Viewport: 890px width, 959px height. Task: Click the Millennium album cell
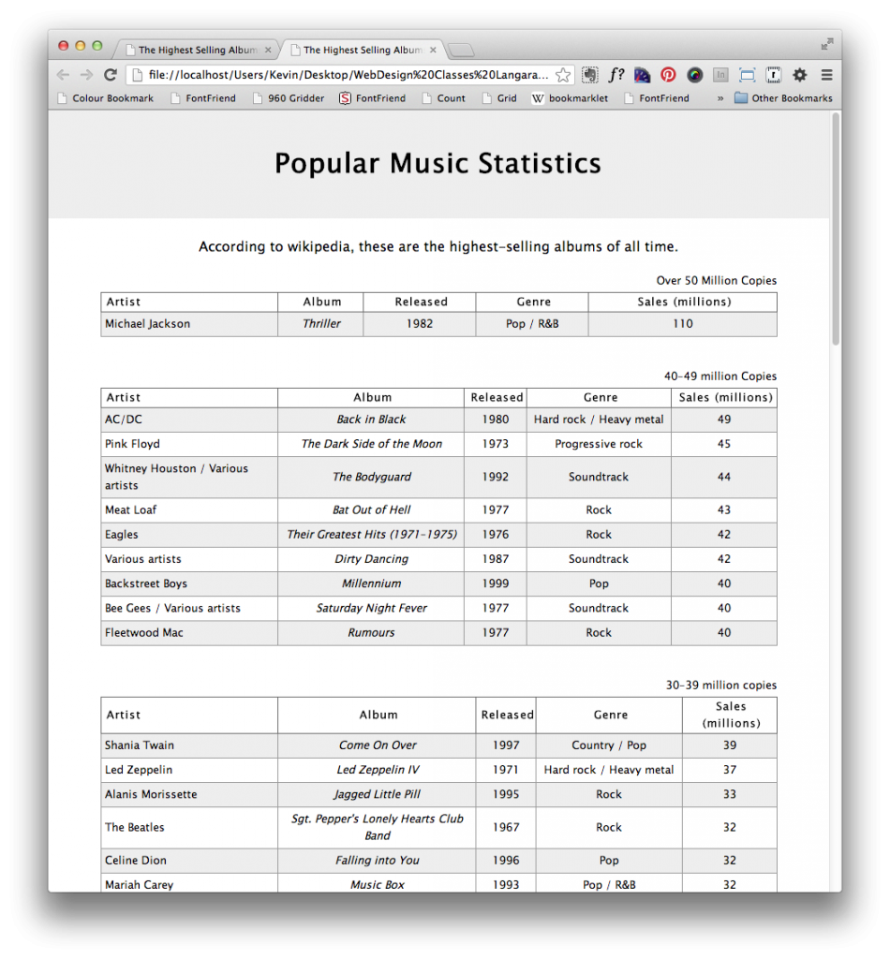click(x=371, y=583)
